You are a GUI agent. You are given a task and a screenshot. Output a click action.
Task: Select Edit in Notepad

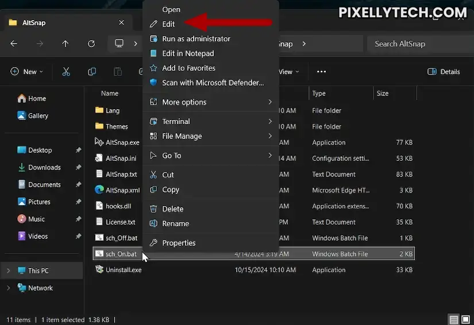point(211,53)
